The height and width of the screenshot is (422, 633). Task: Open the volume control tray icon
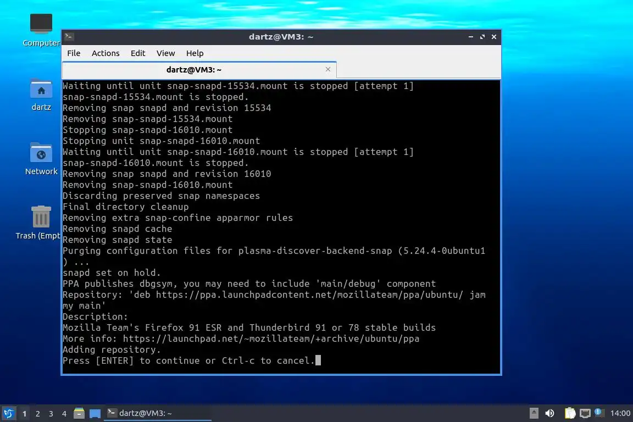point(550,413)
